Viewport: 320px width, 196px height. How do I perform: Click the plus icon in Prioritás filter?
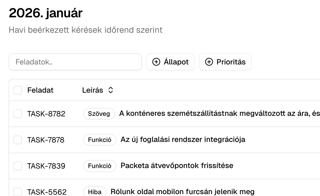(x=209, y=62)
